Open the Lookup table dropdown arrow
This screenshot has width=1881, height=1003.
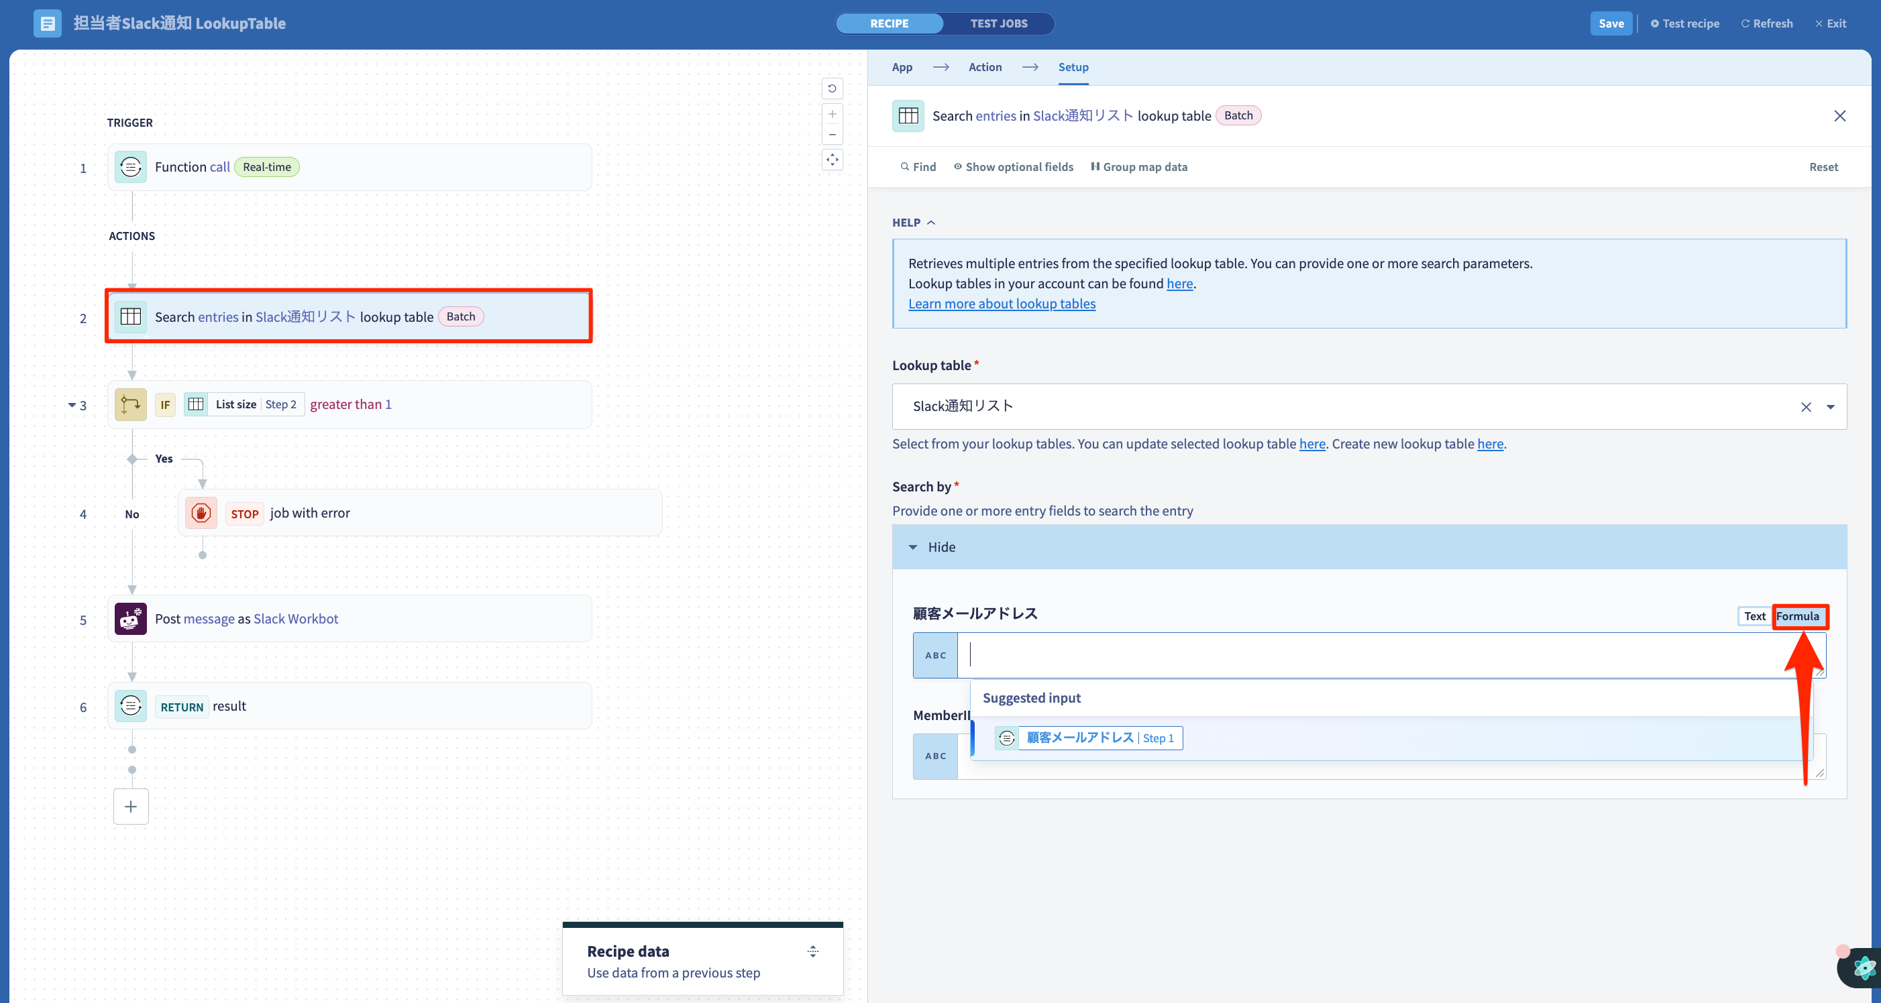click(1831, 406)
